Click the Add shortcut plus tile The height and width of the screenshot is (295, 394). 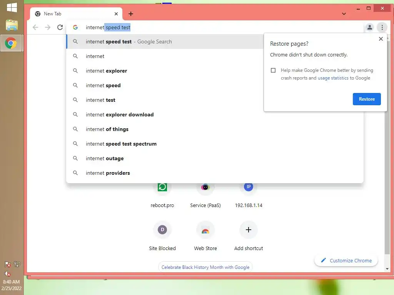[249, 230]
